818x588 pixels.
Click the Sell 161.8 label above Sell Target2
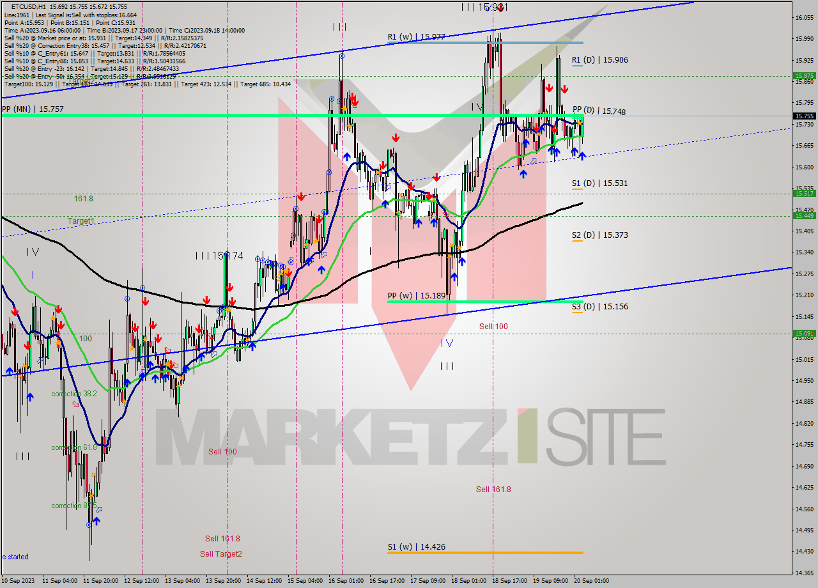click(222, 539)
